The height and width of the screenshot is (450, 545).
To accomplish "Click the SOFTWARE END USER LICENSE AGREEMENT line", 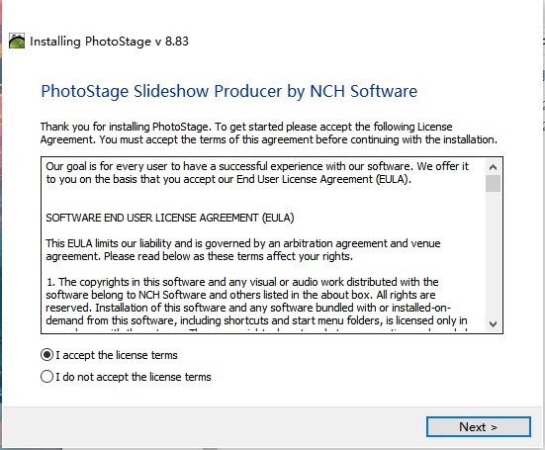I will 170,218.
